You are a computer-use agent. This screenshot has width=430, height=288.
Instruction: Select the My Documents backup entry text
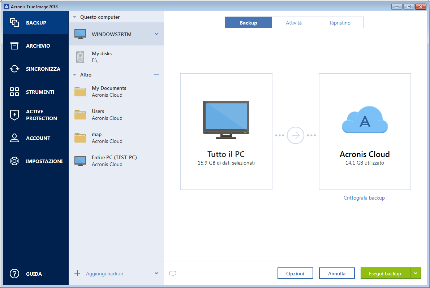pos(109,92)
